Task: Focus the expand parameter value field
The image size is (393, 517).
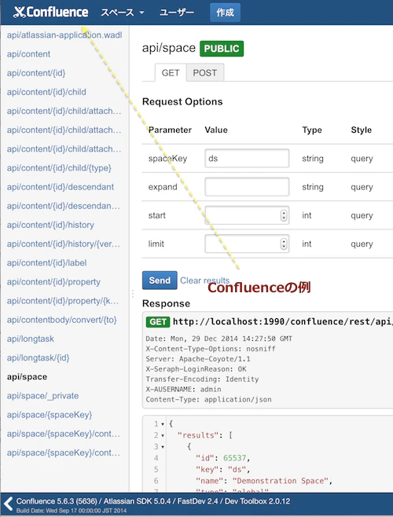Action: point(247,187)
